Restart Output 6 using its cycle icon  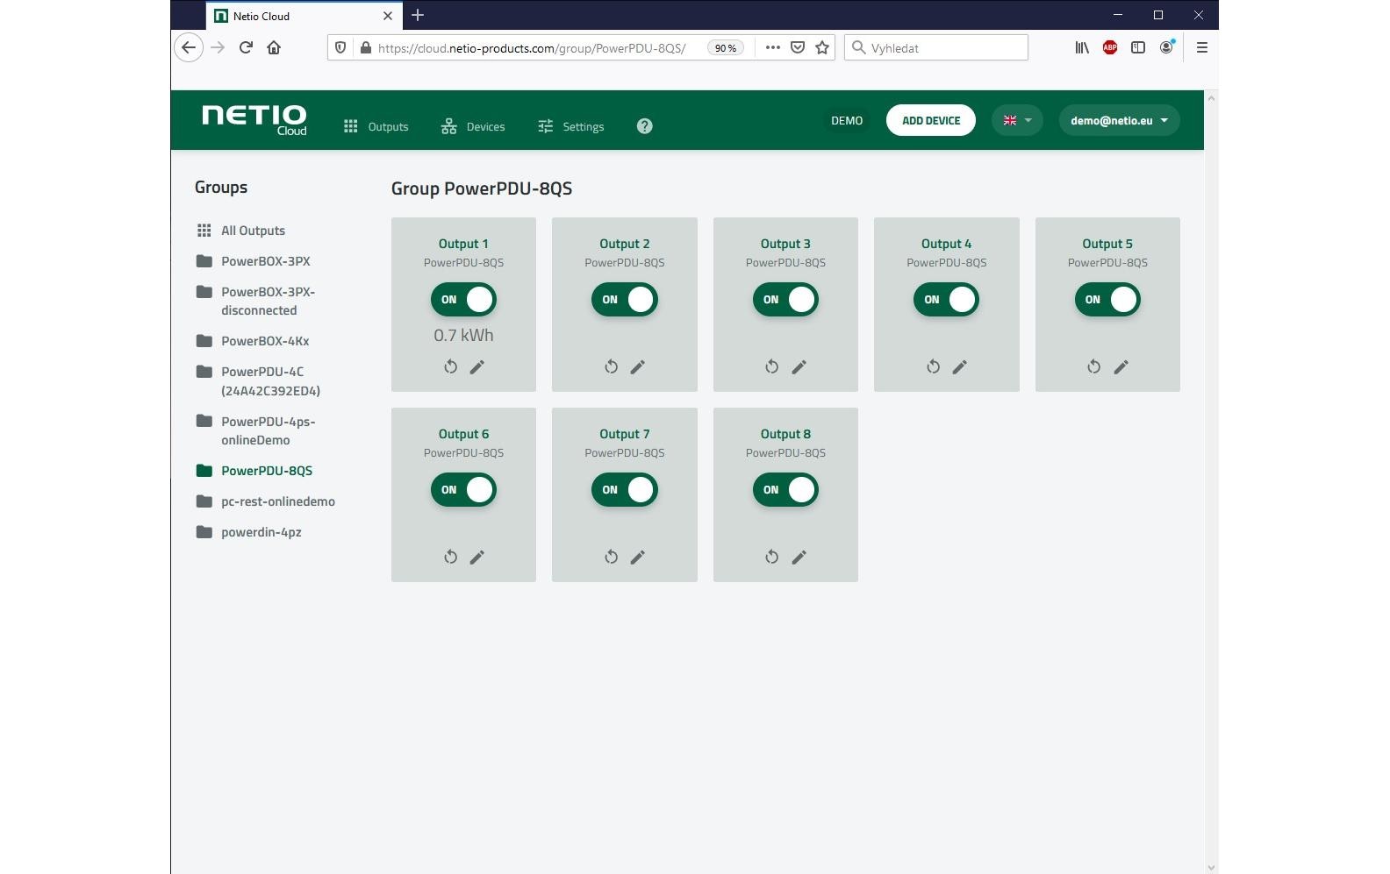tap(450, 558)
